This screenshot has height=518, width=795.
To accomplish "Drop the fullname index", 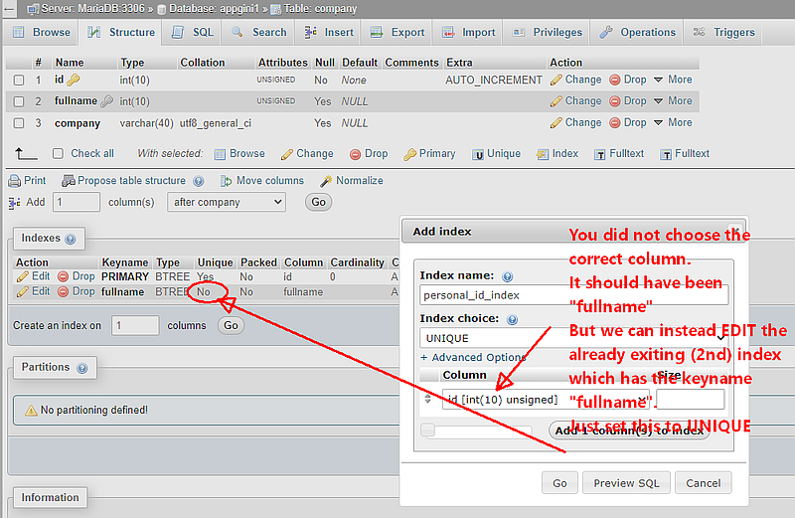I will click(77, 291).
